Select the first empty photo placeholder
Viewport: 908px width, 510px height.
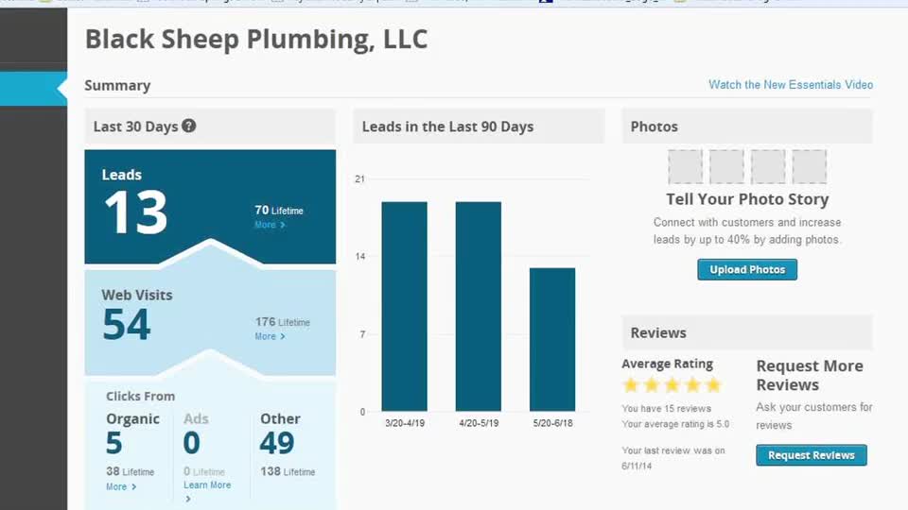[x=685, y=166]
